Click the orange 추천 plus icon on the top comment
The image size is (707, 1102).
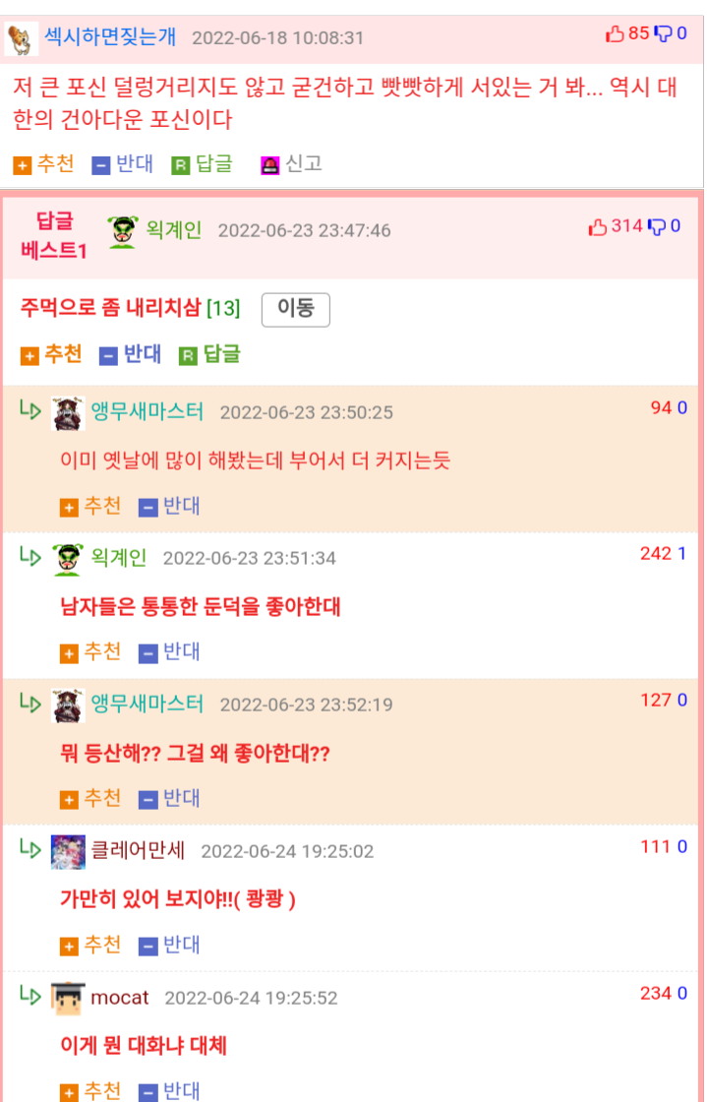click(x=23, y=165)
